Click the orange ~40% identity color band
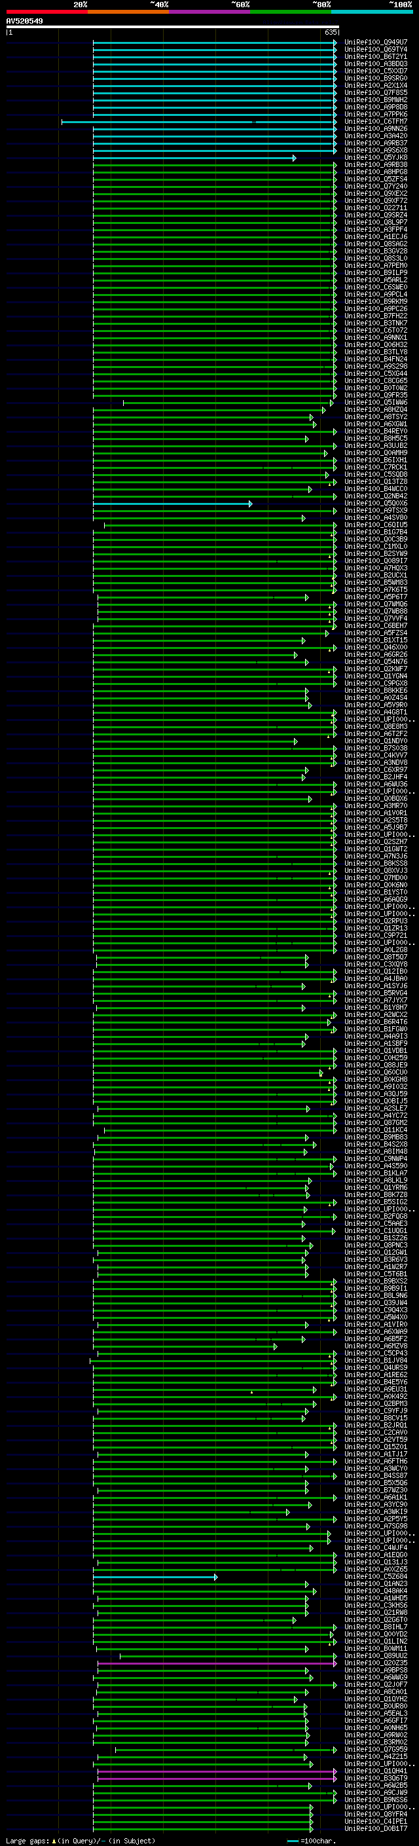 point(128,12)
